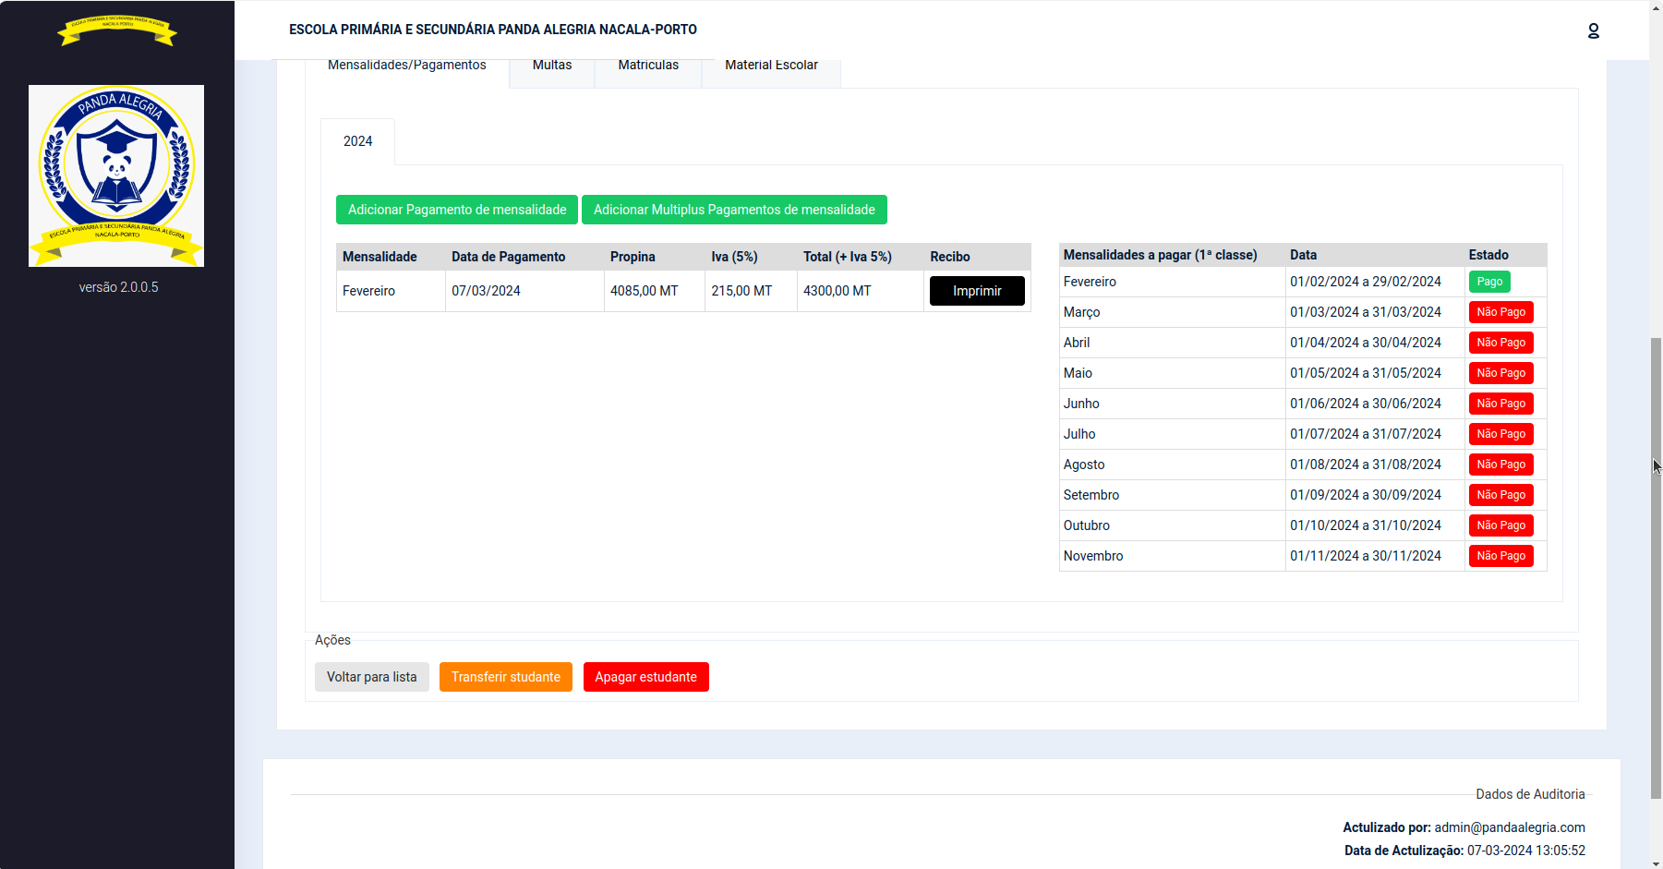Click the yellow ribbon banner icon in sidebar
Image resolution: width=1663 pixels, height=869 pixels.
pyautogui.click(x=116, y=30)
